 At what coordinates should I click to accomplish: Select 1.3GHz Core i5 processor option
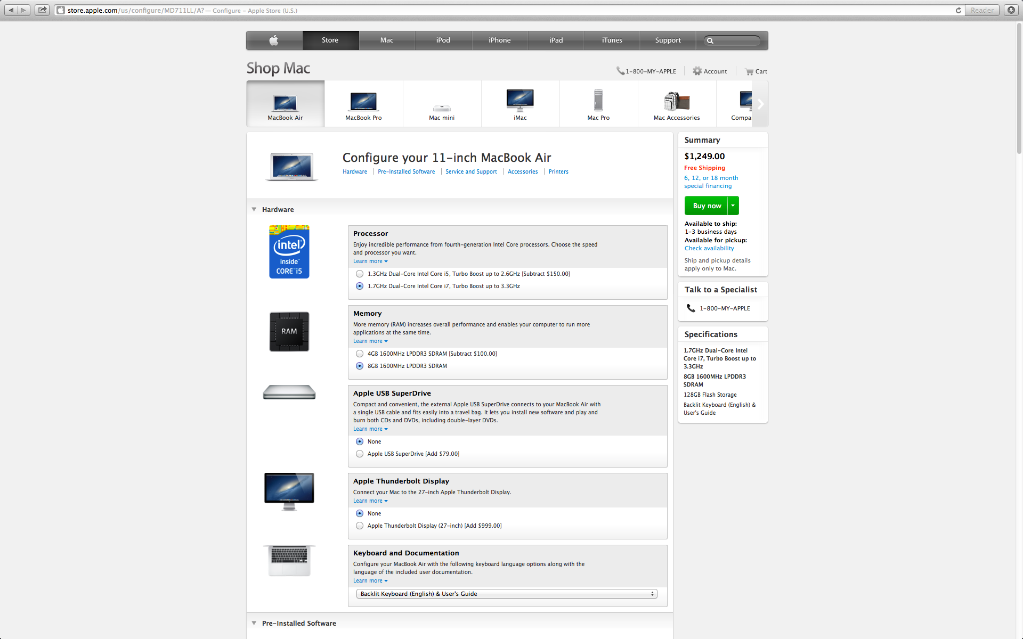point(360,274)
